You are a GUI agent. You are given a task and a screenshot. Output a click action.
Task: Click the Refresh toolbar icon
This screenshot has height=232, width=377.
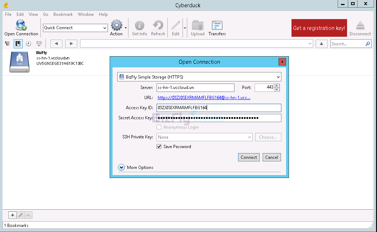click(158, 26)
